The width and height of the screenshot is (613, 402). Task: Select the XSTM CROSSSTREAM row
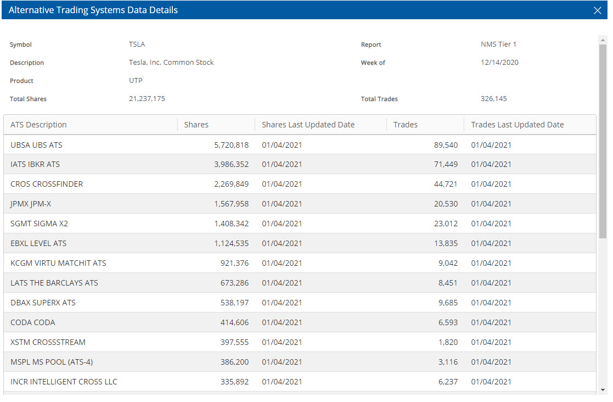pos(300,342)
